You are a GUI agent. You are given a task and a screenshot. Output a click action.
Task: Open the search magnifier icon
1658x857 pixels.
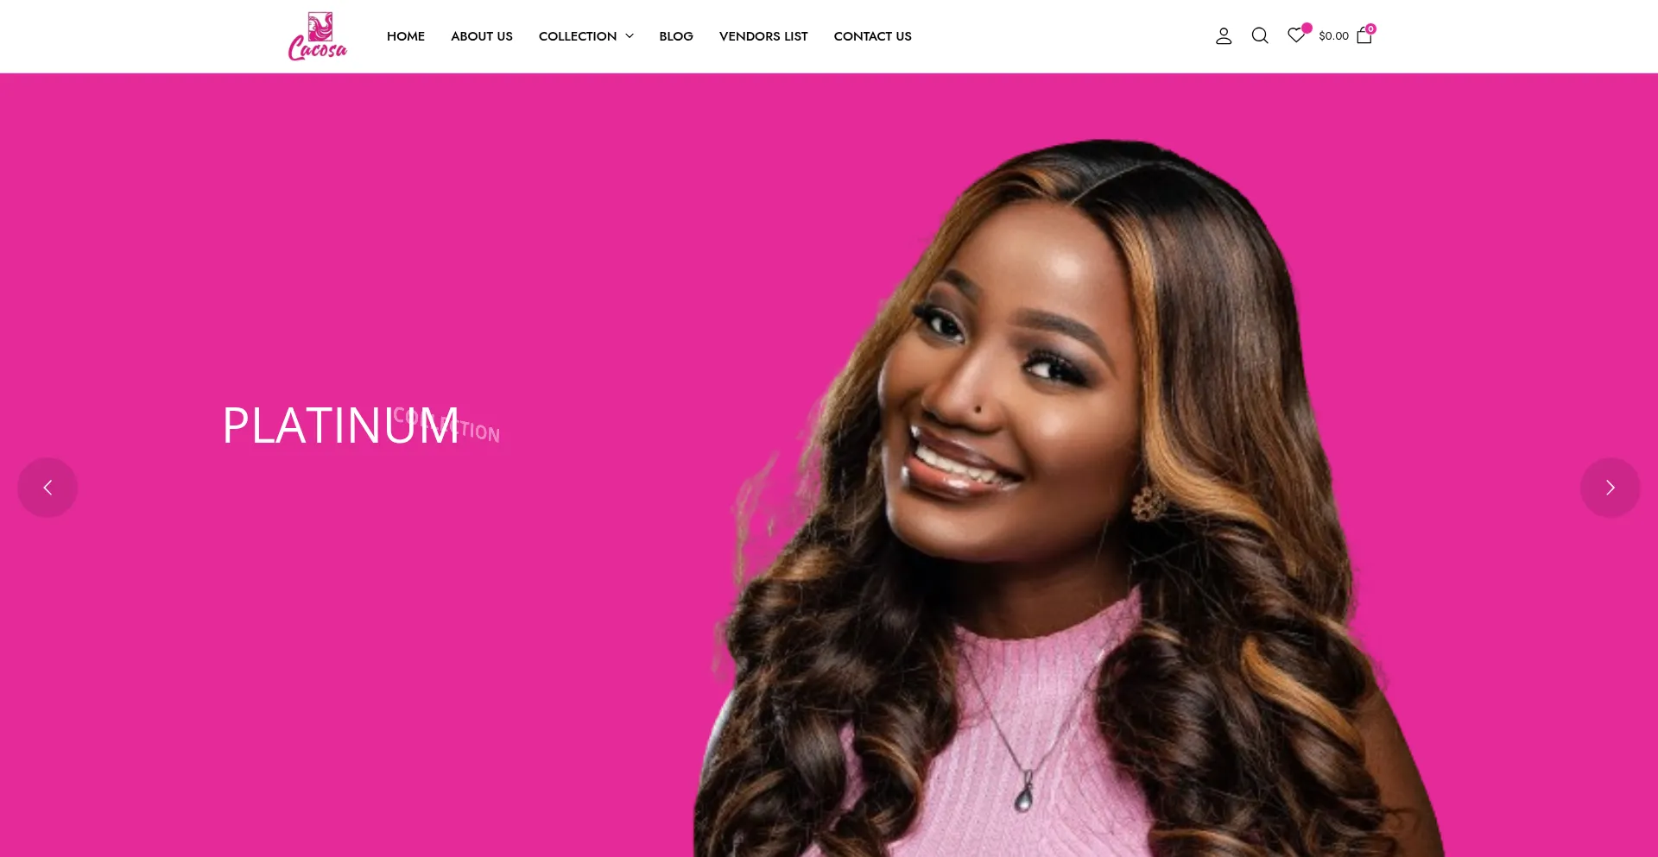1260,36
